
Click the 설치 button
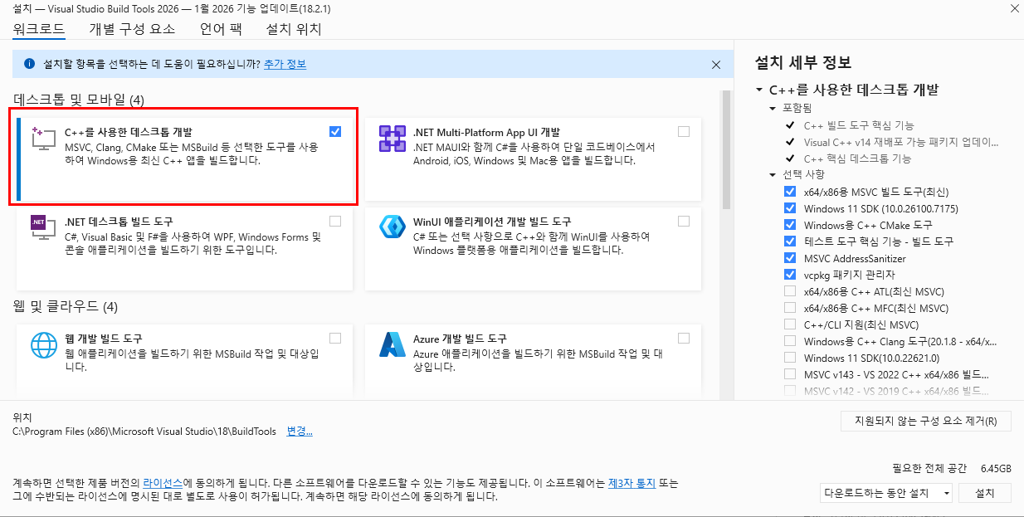pyautogui.click(x=985, y=493)
